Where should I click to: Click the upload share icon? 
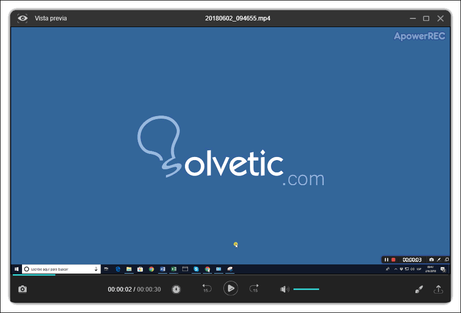click(x=438, y=289)
